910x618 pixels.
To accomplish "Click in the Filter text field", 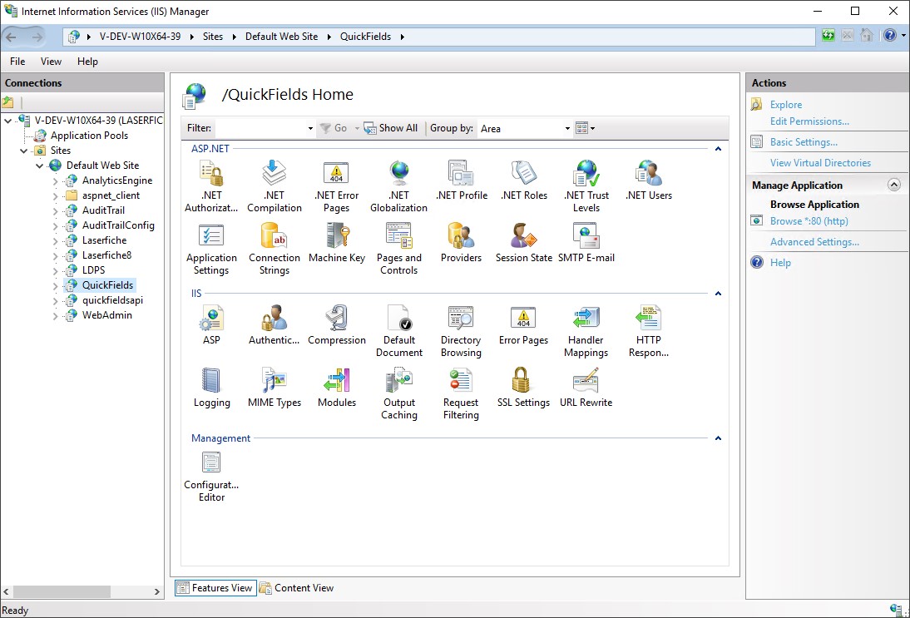I will point(260,128).
